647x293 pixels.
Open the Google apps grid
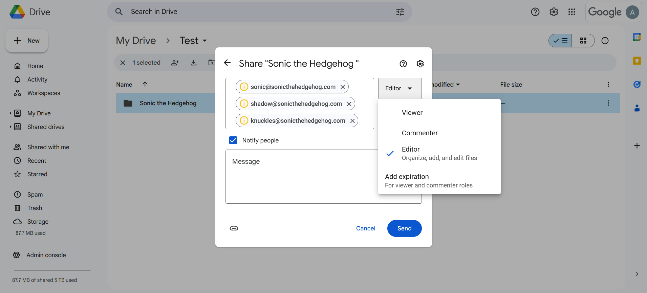coord(572,12)
